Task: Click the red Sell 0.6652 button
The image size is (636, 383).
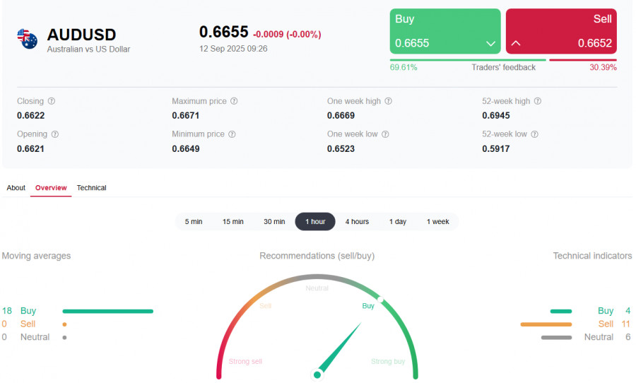Action: coord(561,31)
